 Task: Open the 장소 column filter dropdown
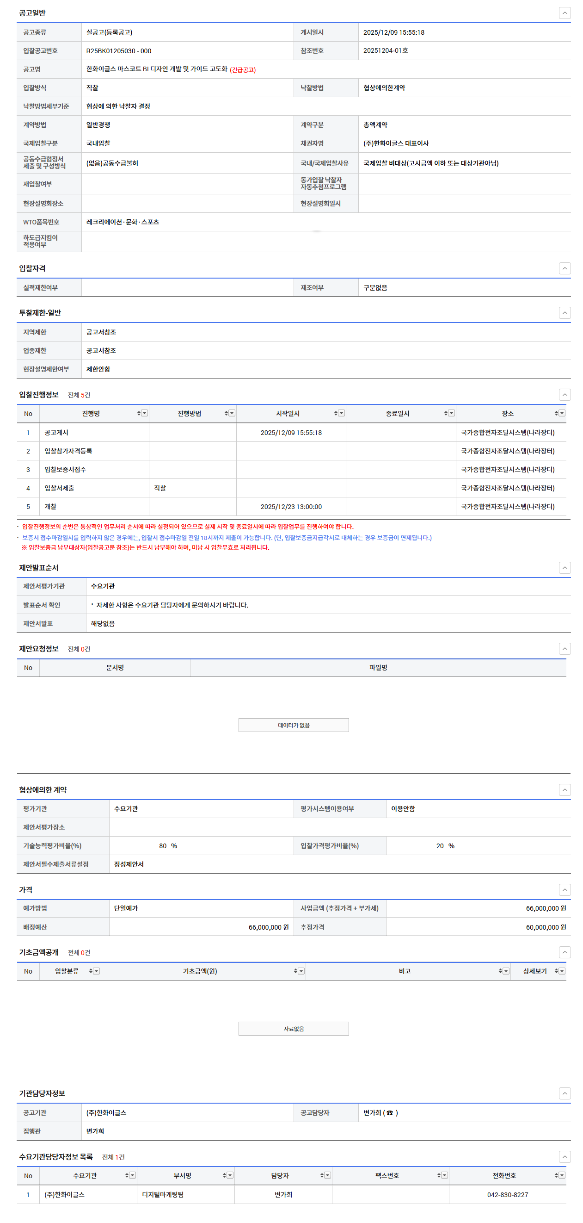point(562,413)
